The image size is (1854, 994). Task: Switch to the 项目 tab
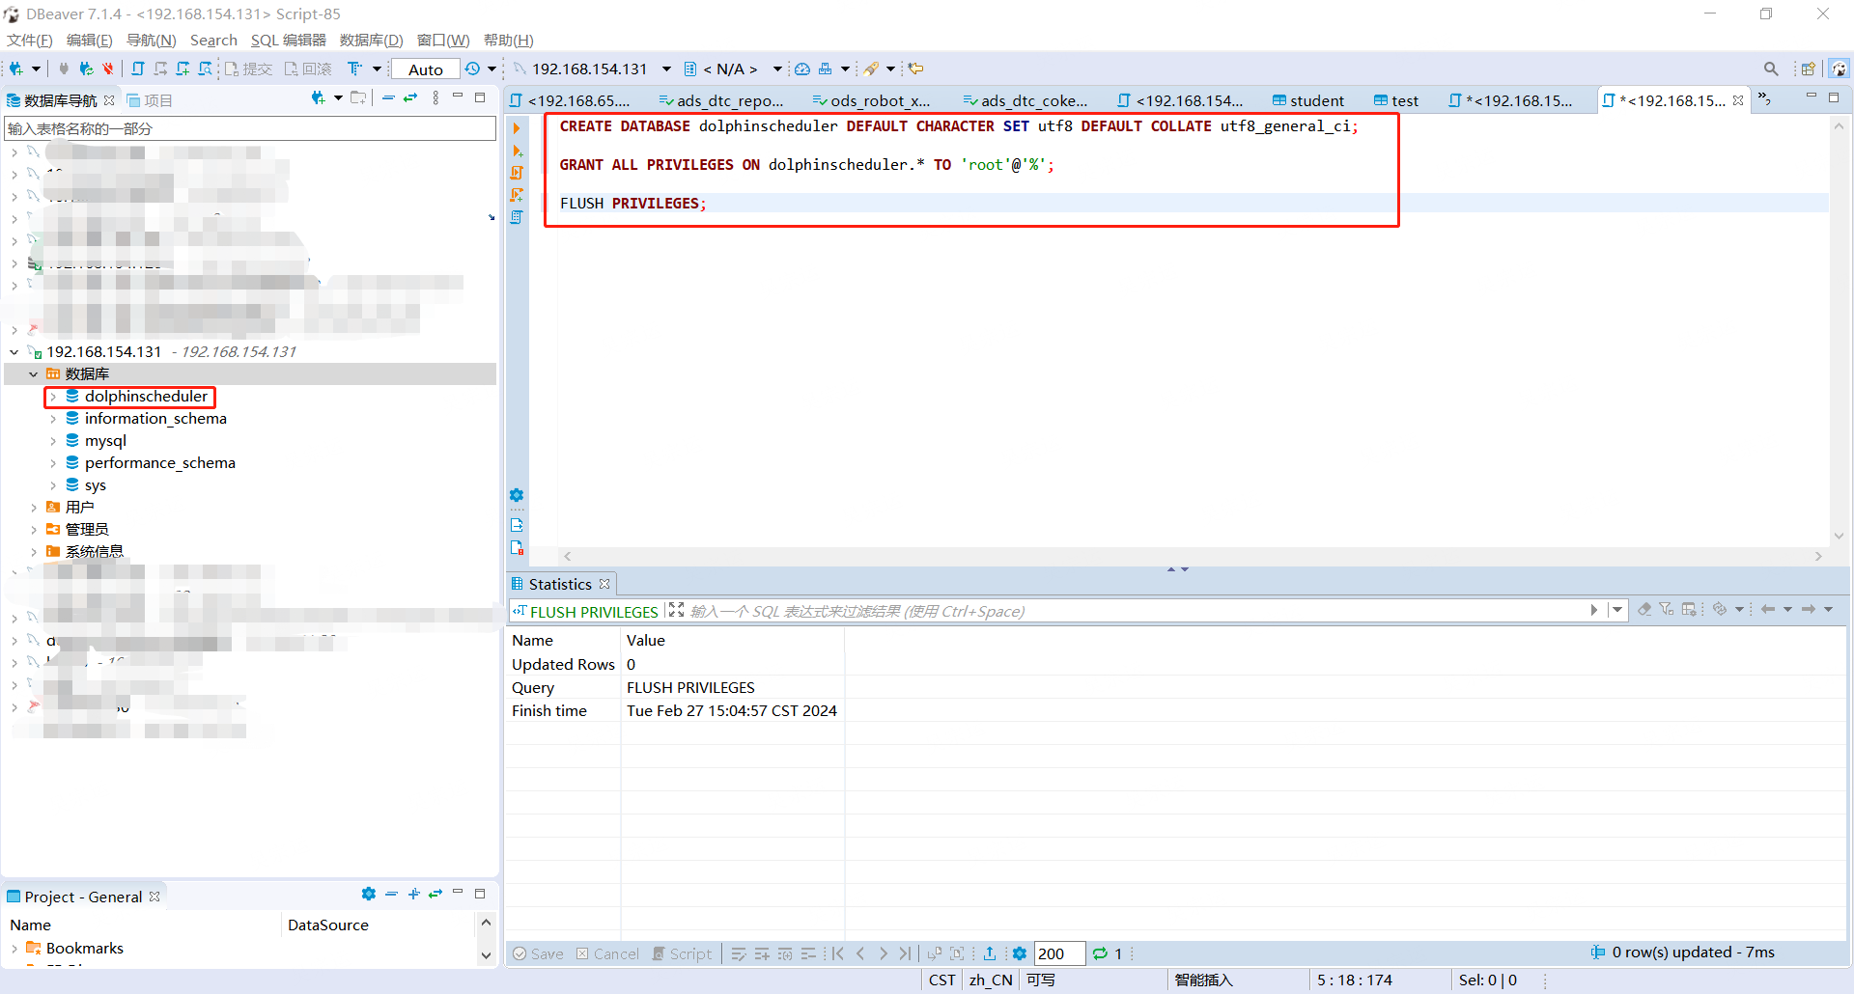[x=150, y=100]
